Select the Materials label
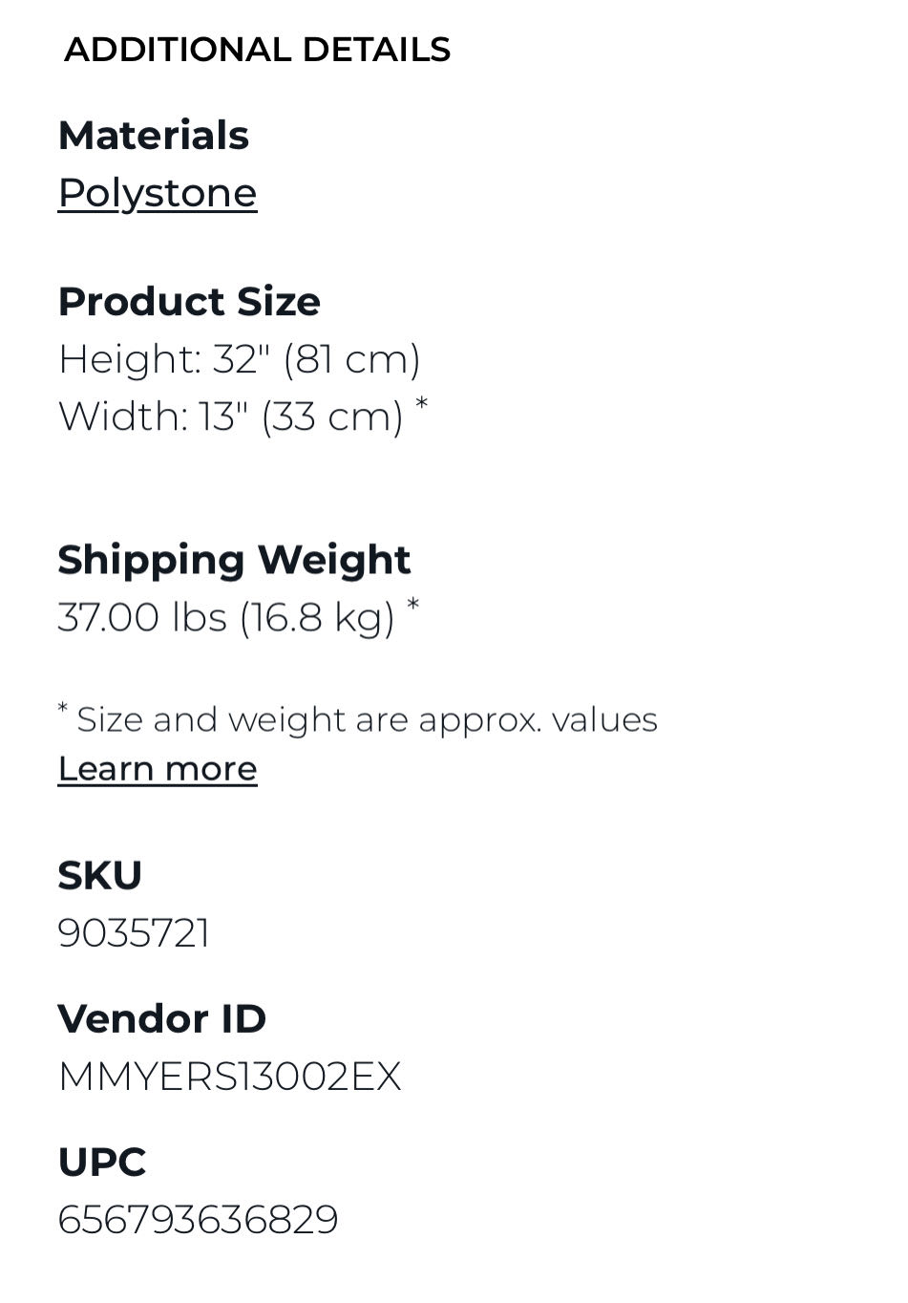The width and height of the screenshot is (908, 1303). pyautogui.click(x=154, y=136)
